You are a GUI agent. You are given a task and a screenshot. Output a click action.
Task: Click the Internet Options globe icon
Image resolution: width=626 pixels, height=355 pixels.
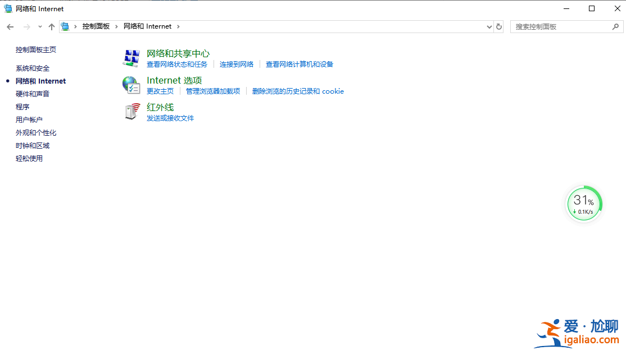click(131, 85)
